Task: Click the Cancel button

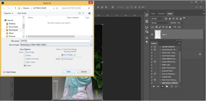Action: (x=84, y=72)
